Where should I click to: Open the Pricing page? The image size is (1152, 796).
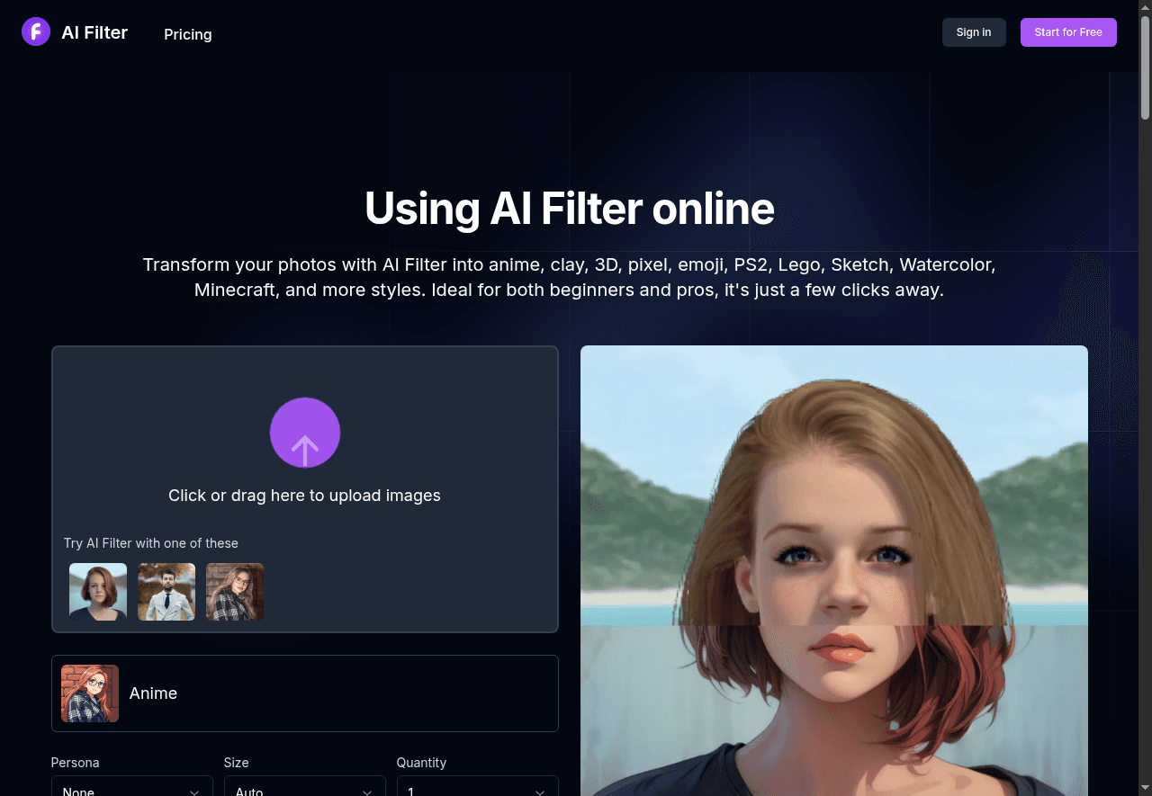[187, 34]
